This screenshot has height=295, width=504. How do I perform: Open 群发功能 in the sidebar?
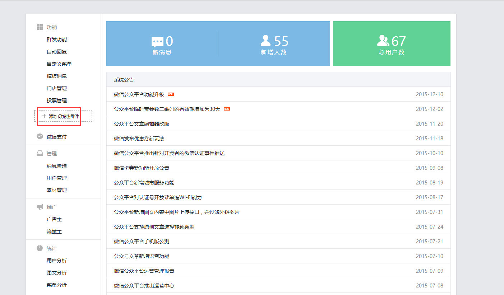pos(57,39)
